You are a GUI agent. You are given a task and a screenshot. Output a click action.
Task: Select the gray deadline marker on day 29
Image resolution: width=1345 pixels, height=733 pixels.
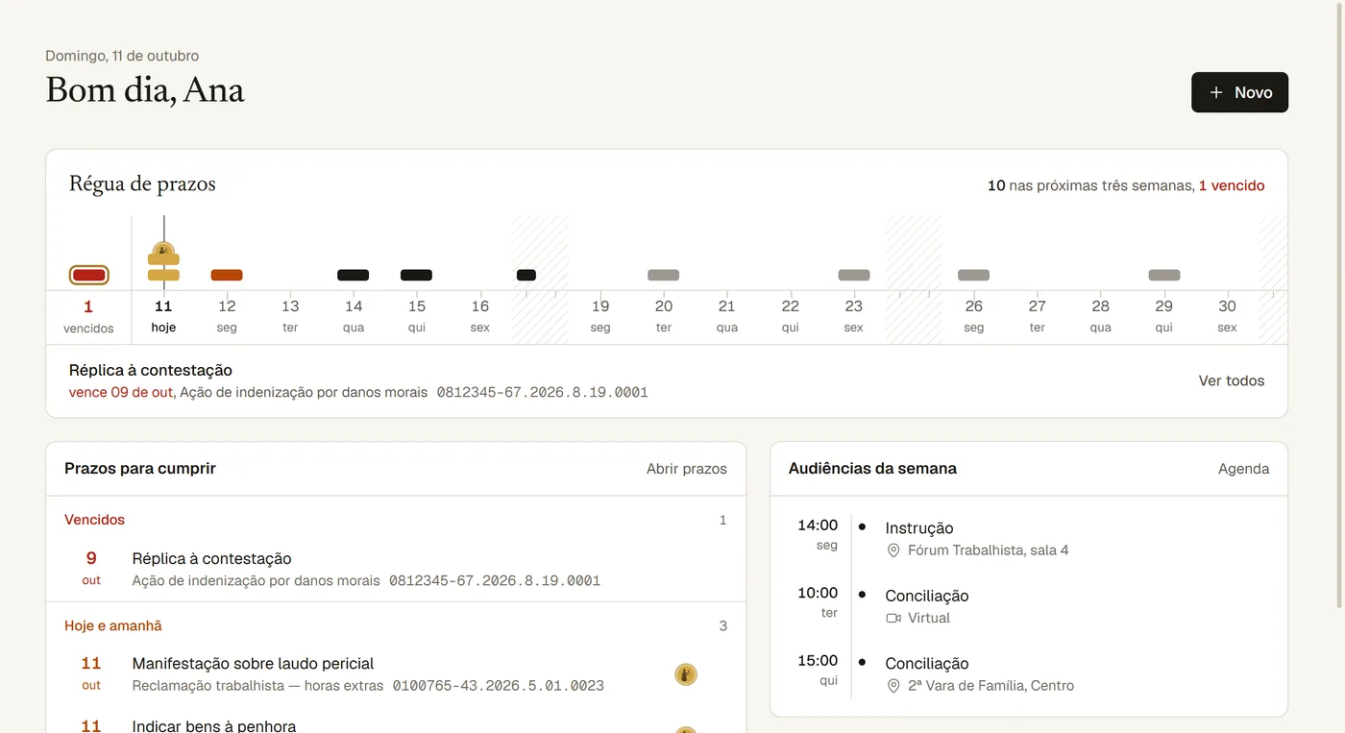(1164, 275)
